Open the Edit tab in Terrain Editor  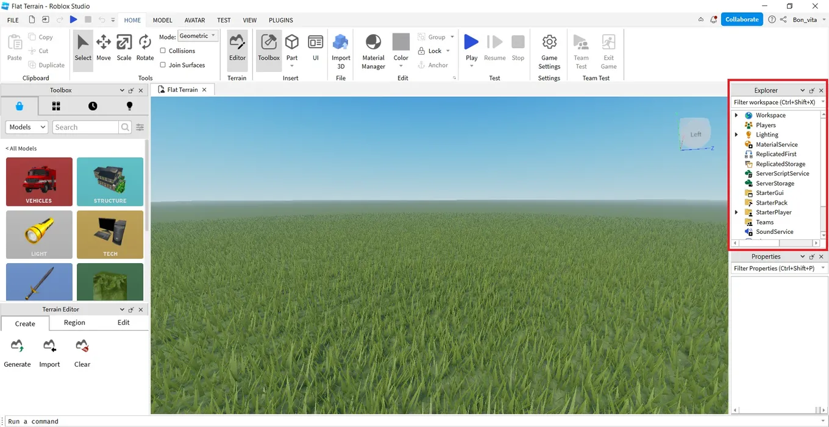[124, 323]
